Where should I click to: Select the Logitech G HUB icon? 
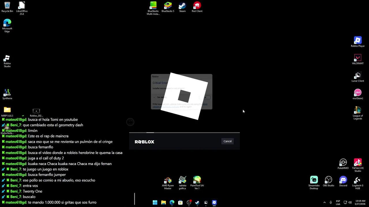(x=358, y=183)
